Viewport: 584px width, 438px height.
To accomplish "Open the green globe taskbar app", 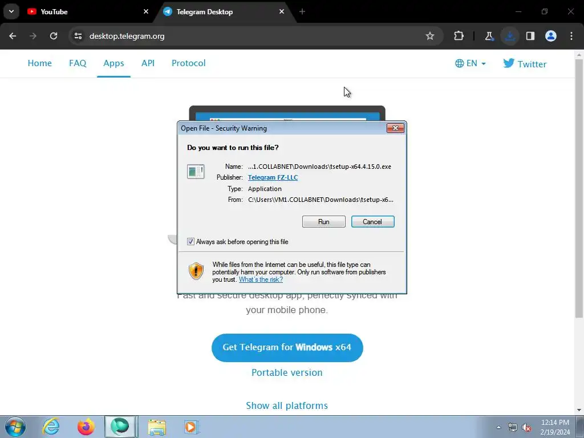I will (120, 427).
